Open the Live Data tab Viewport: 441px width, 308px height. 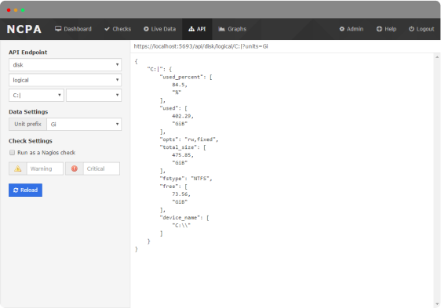click(x=159, y=29)
